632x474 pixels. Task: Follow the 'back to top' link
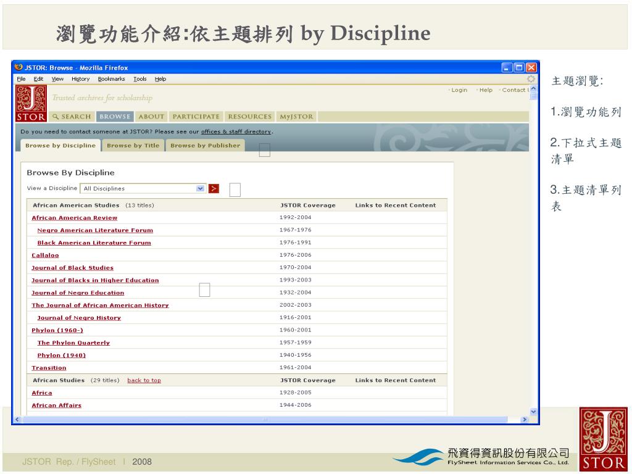click(144, 380)
